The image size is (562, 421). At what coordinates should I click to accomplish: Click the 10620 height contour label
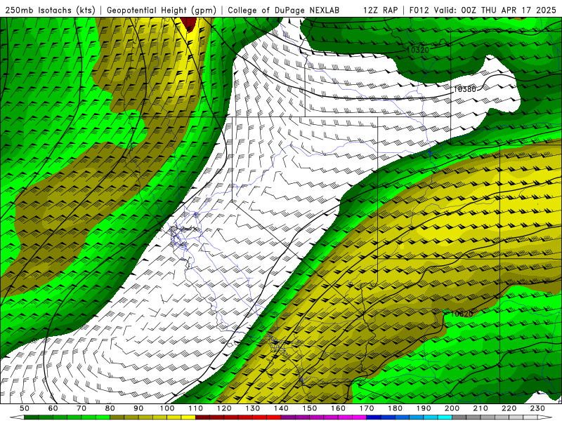462,314
